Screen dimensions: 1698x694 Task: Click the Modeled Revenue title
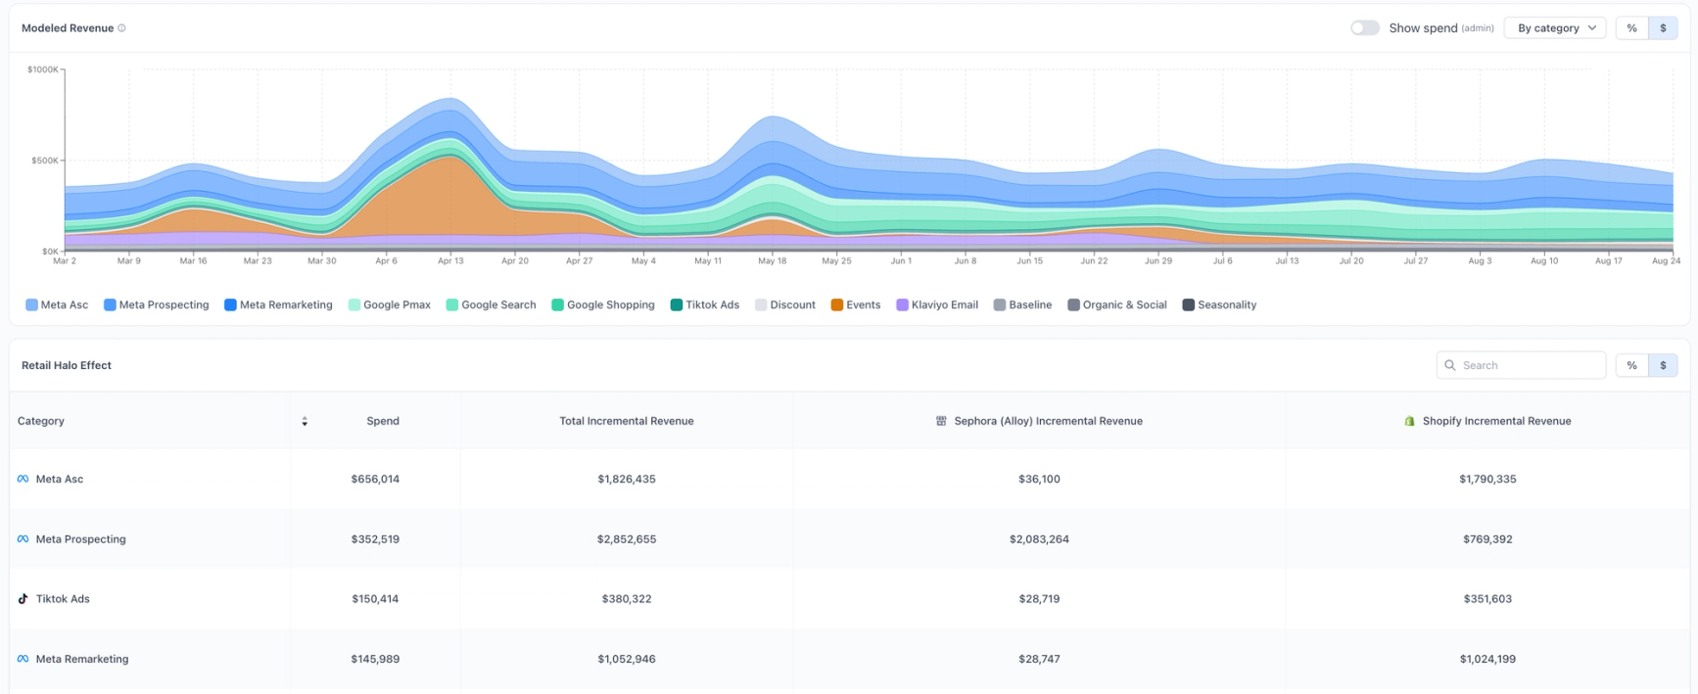coord(68,28)
